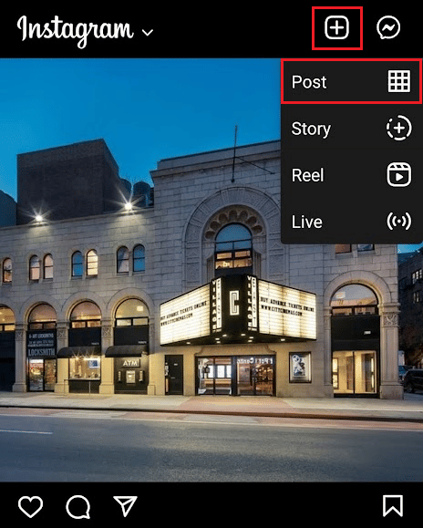The height and width of the screenshot is (528, 423).
Task: Choose Live in the create menu
Action: [352, 222]
